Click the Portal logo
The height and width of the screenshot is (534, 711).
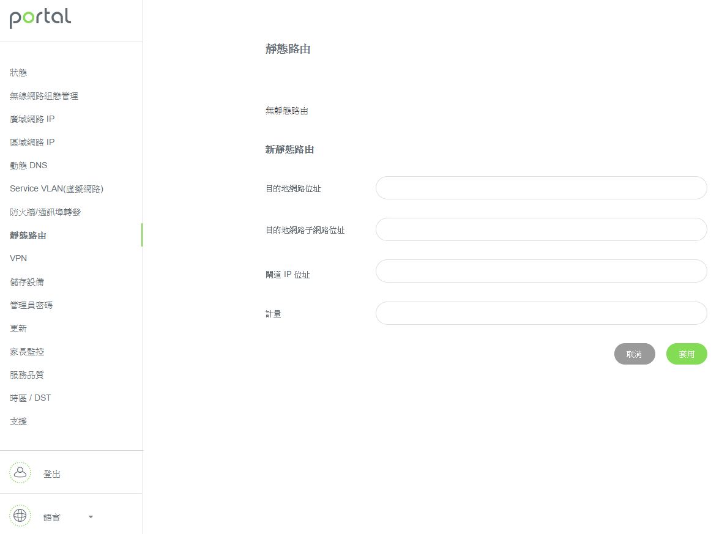40,18
